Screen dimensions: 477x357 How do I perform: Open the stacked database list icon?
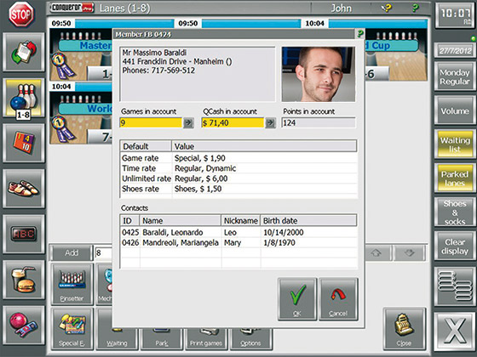click(x=455, y=286)
